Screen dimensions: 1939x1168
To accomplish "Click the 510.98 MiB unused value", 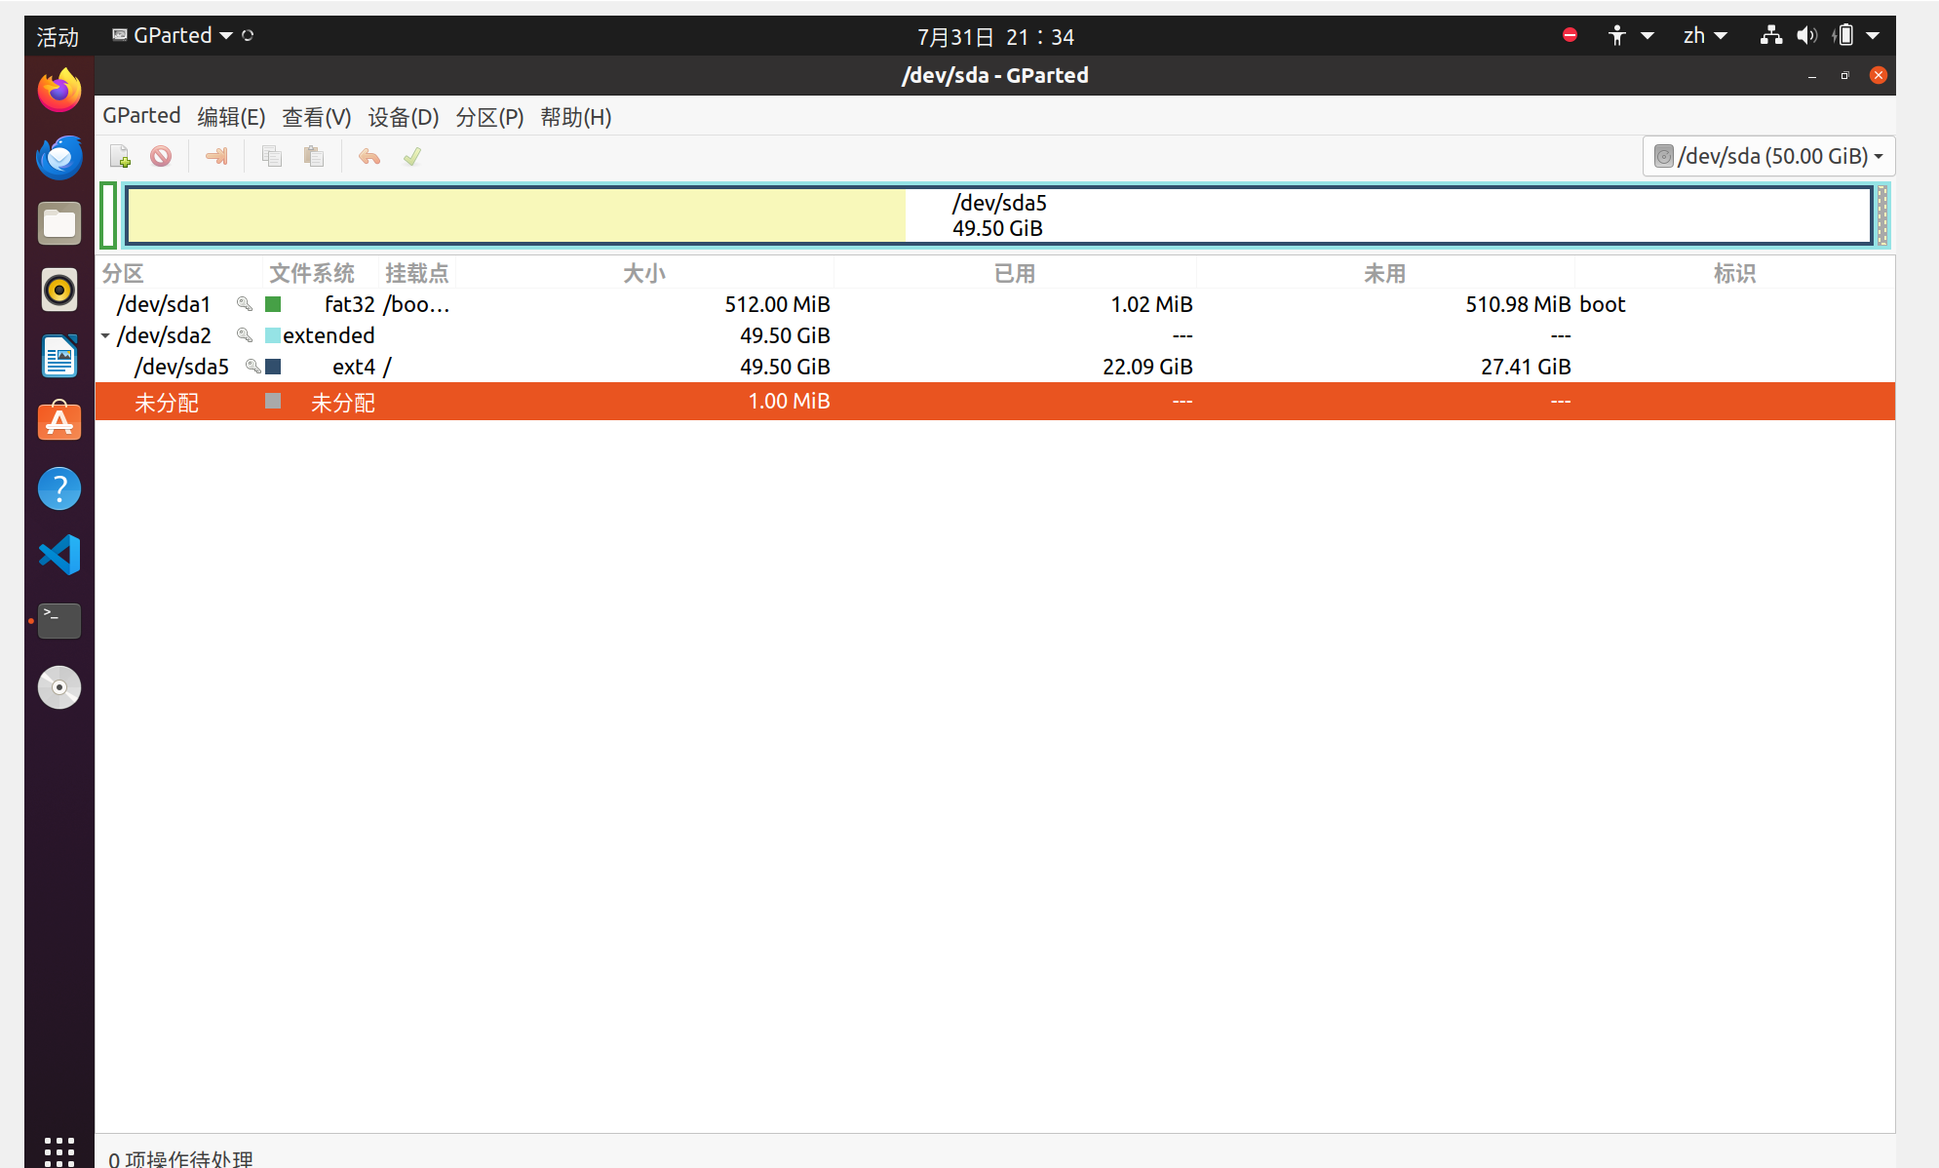I will 1518,304.
